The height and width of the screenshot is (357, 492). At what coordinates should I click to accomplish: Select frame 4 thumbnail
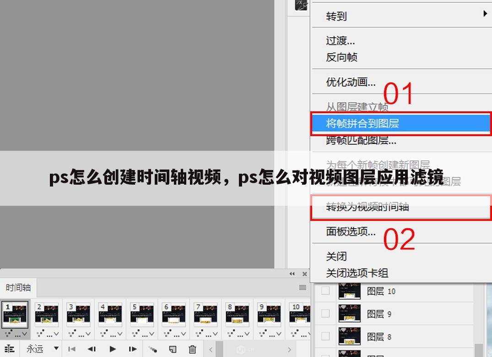tap(110, 314)
